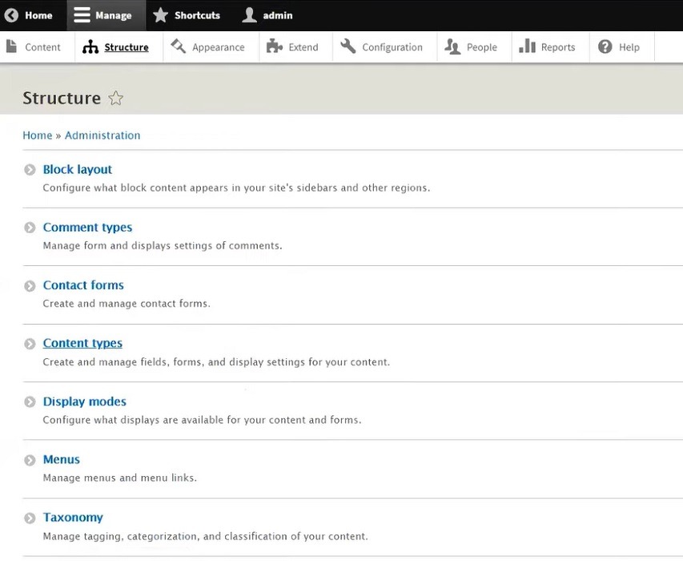Open the Comment types link
Viewport: 683px width, 561px height.
(x=87, y=227)
